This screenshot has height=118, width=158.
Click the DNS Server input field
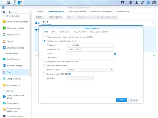point(90,58)
